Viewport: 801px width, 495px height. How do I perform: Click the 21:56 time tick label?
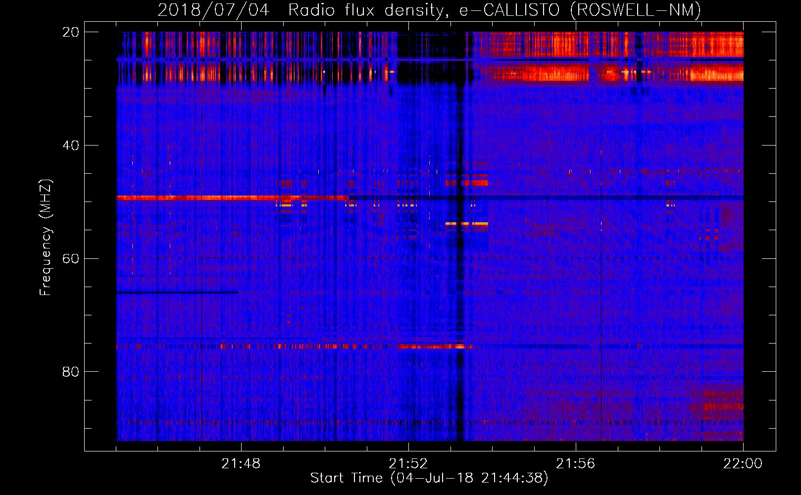tap(576, 464)
